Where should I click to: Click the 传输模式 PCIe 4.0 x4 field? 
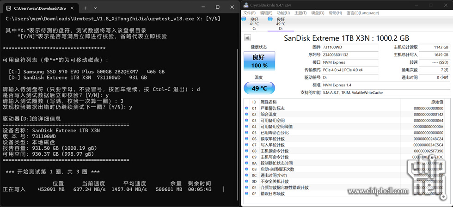click(x=350, y=70)
